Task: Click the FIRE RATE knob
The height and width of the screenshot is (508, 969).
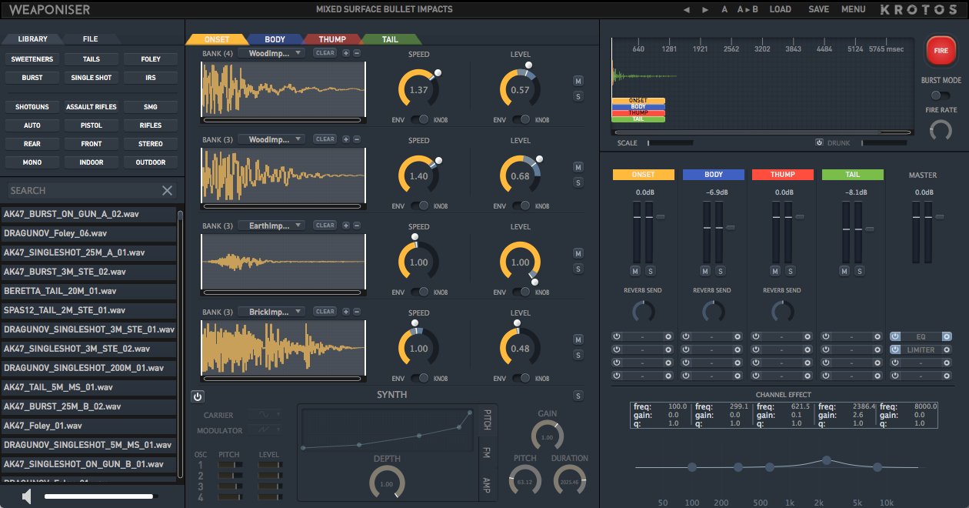Action: [x=941, y=130]
